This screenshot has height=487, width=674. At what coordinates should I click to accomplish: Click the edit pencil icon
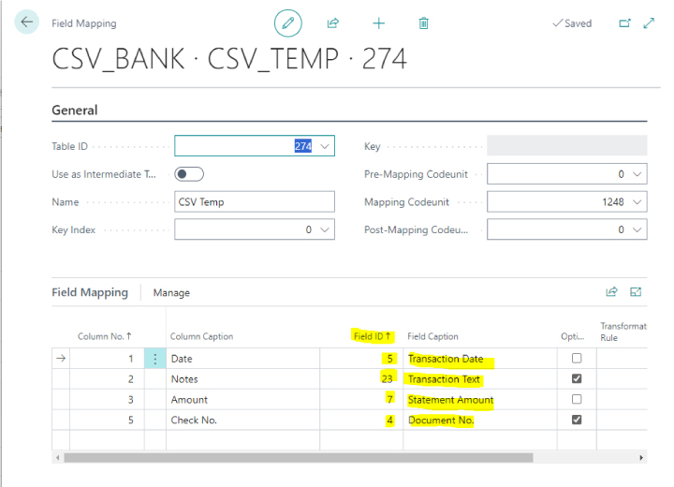tap(288, 22)
